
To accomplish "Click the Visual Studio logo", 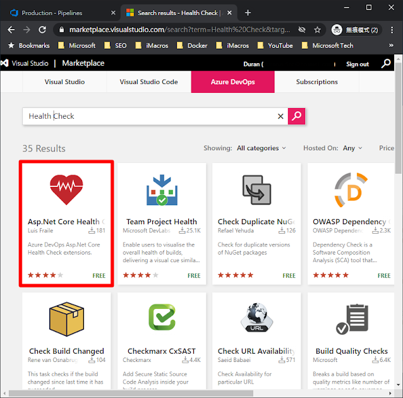I will (x=25, y=63).
